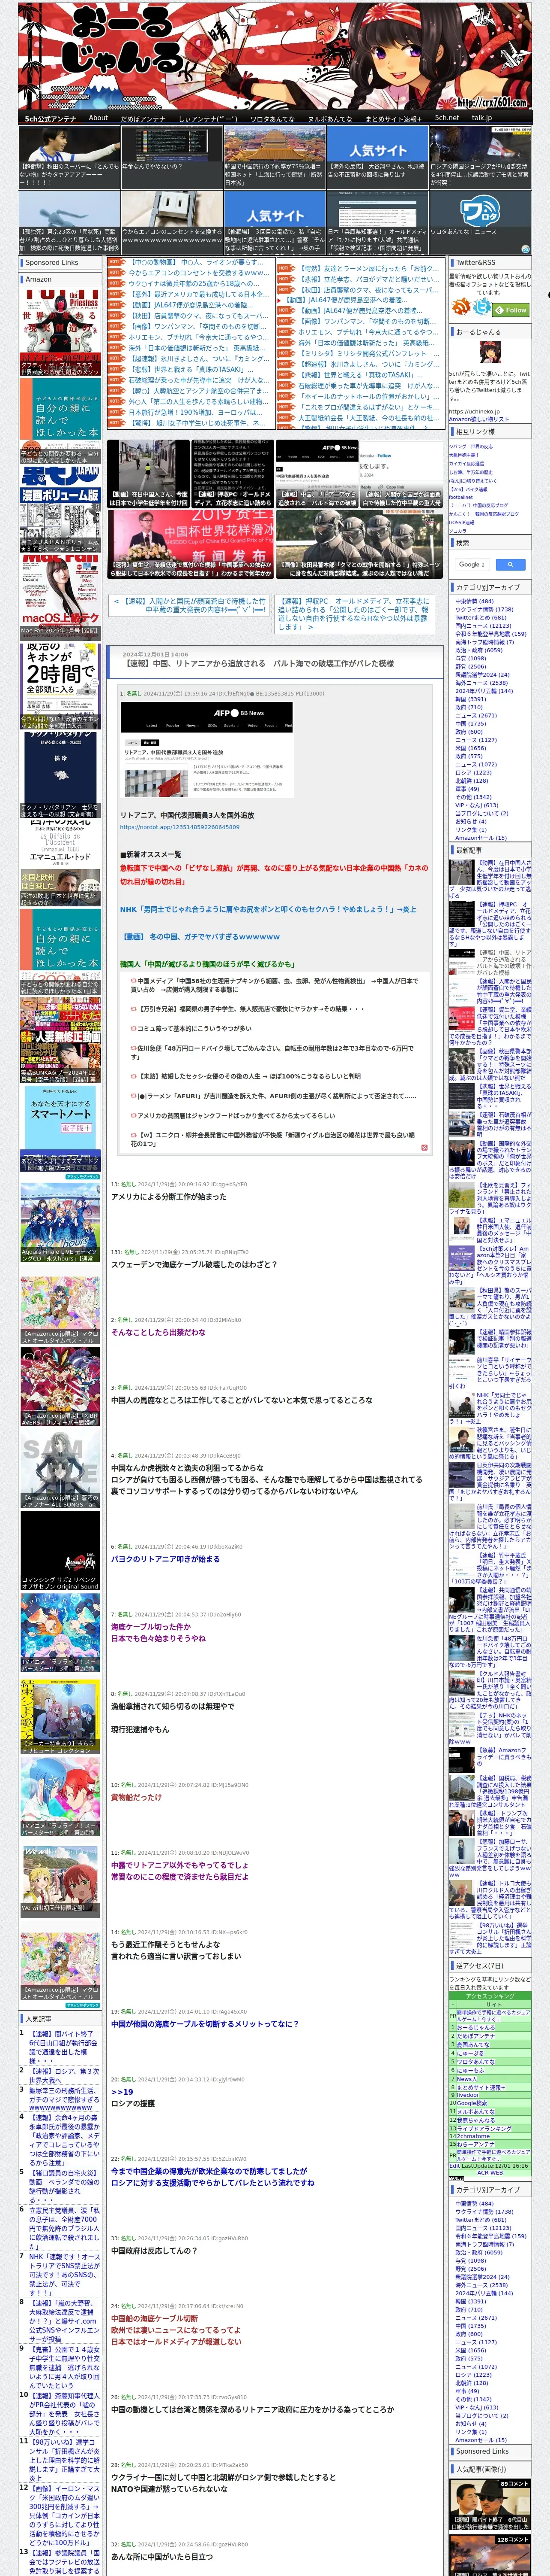Open the スマートノート book ad
550x2576 pixels.
[x=60, y=1130]
